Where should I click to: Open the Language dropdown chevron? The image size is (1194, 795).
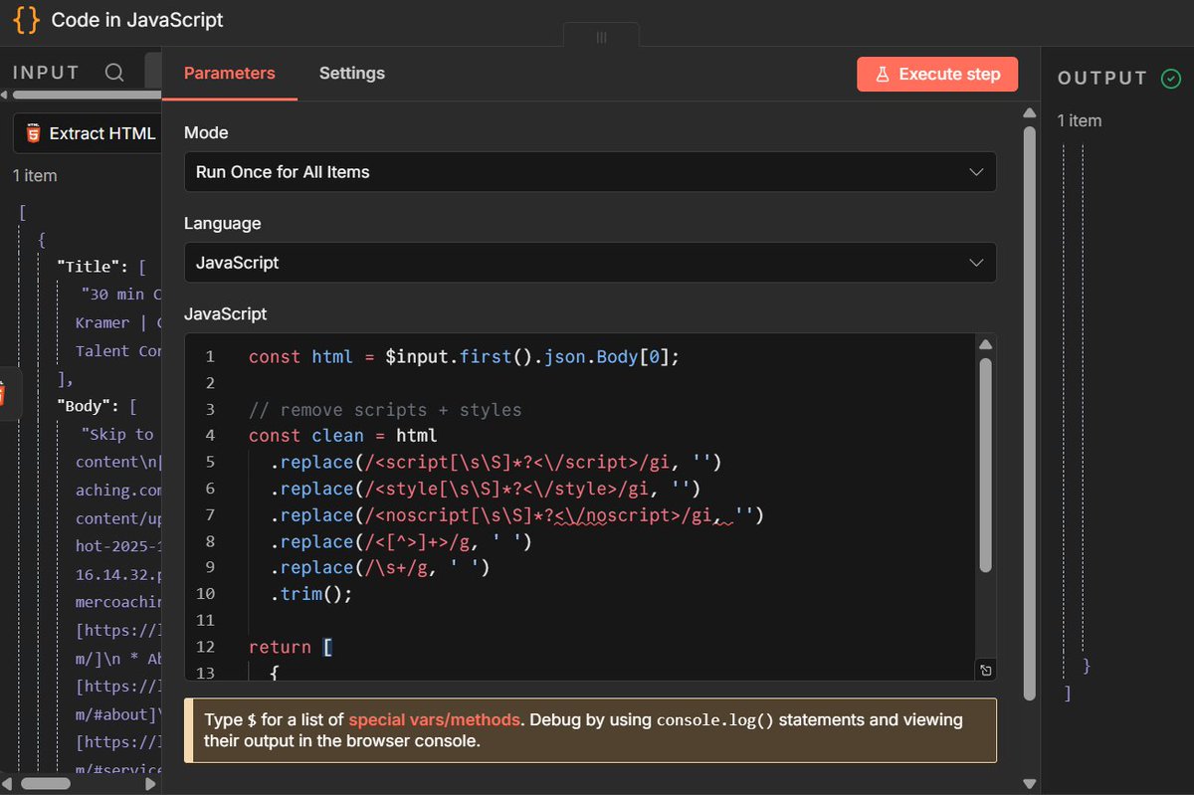click(x=976, y=264)
